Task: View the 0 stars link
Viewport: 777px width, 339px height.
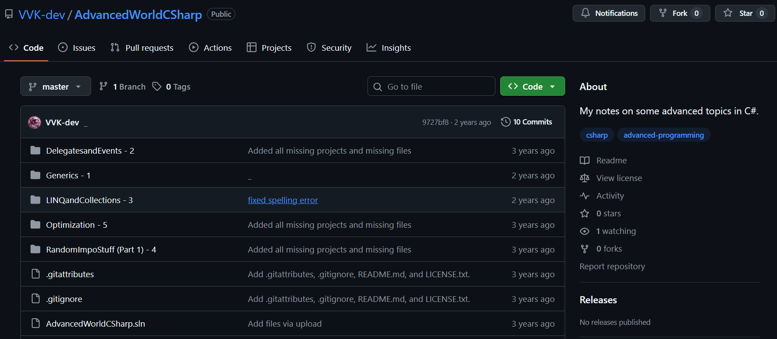Action: point(600,213)
